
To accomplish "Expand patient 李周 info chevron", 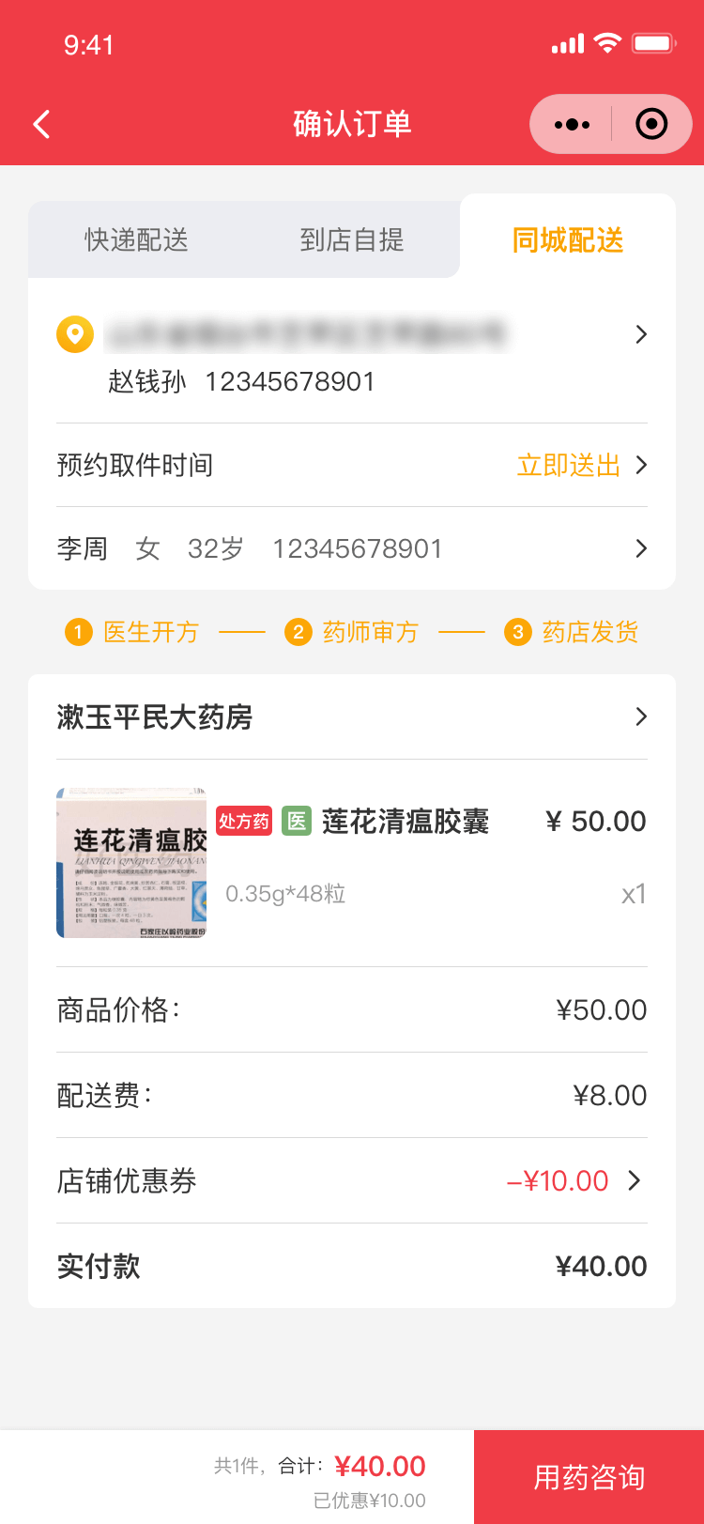I will click(x=641, y=548).
